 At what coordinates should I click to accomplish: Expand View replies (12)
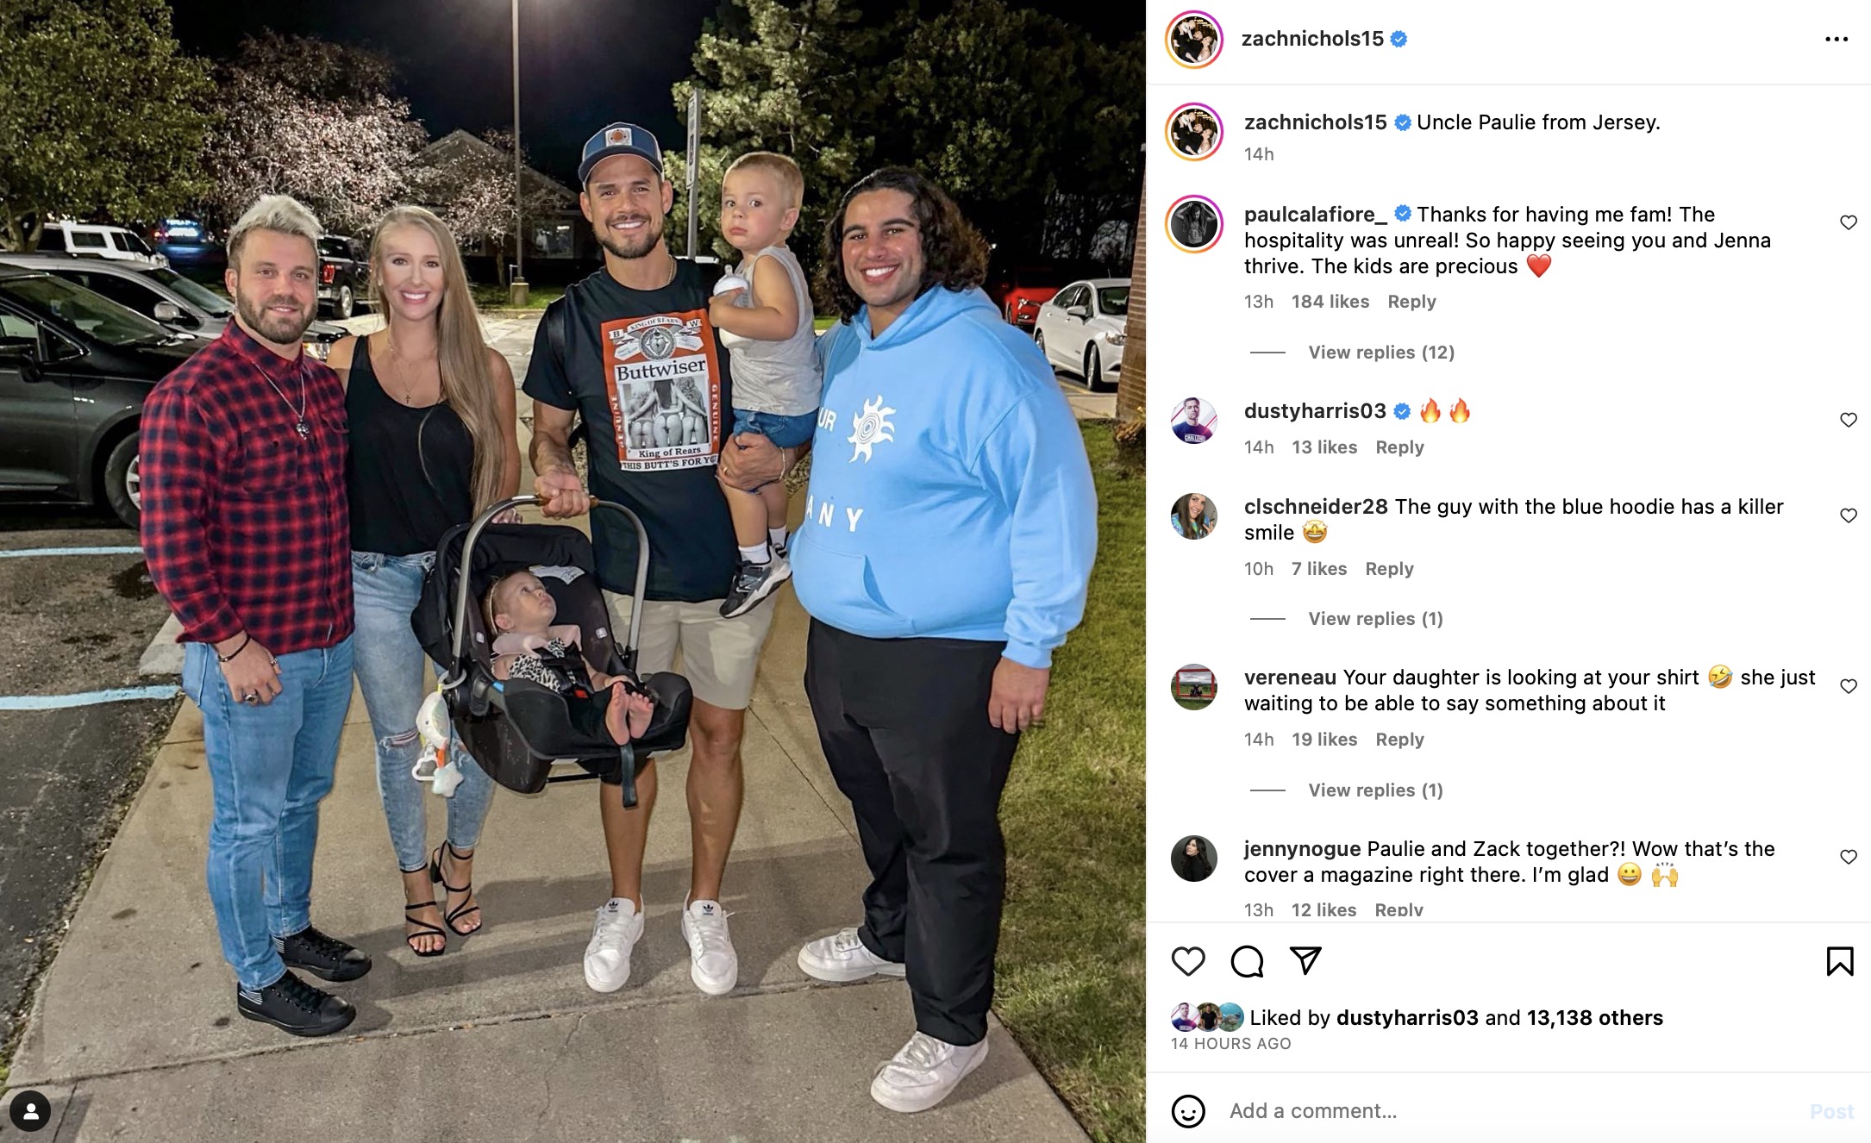[1380, 353]
